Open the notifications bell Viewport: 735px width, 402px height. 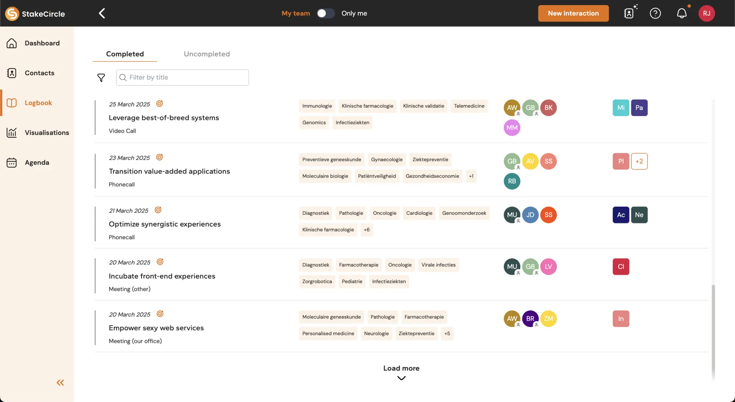pyautogui.click(x=682, y=13)
